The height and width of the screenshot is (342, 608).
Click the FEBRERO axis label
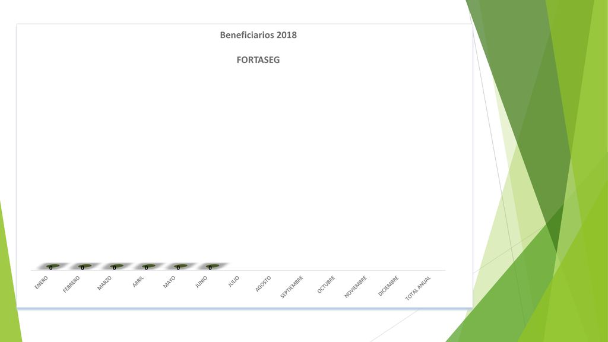pyautogui.click(x=71, y=284)
